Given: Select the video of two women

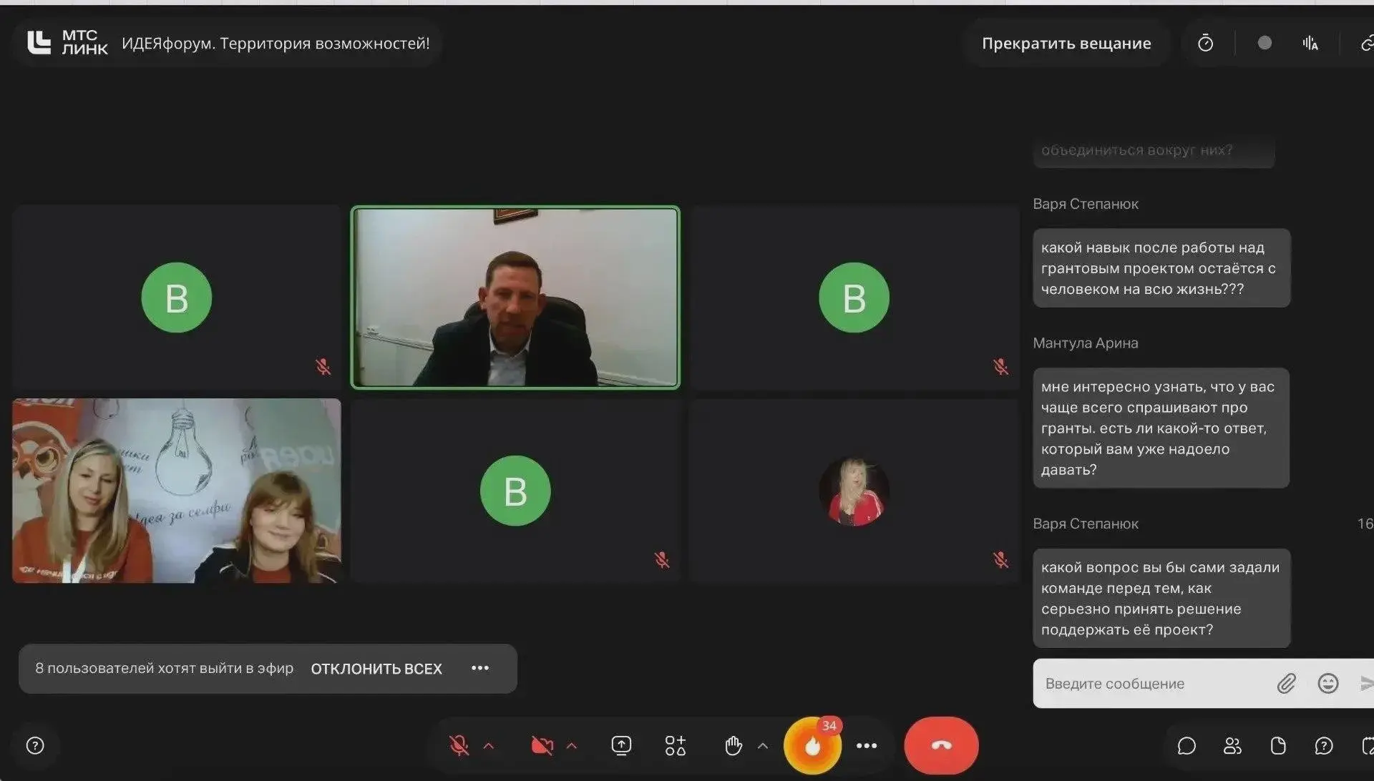Looking at the screenshot, I should [177, 491].
